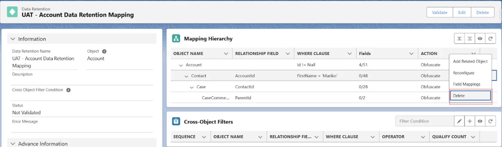The image size is (502, 147).
Task: Click info icon beside Cross Object Filter Condition
Action: pyautogui.click(x=68, y=90)
